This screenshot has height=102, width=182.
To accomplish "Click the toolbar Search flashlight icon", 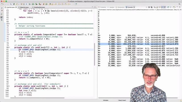I will [55, 4].
